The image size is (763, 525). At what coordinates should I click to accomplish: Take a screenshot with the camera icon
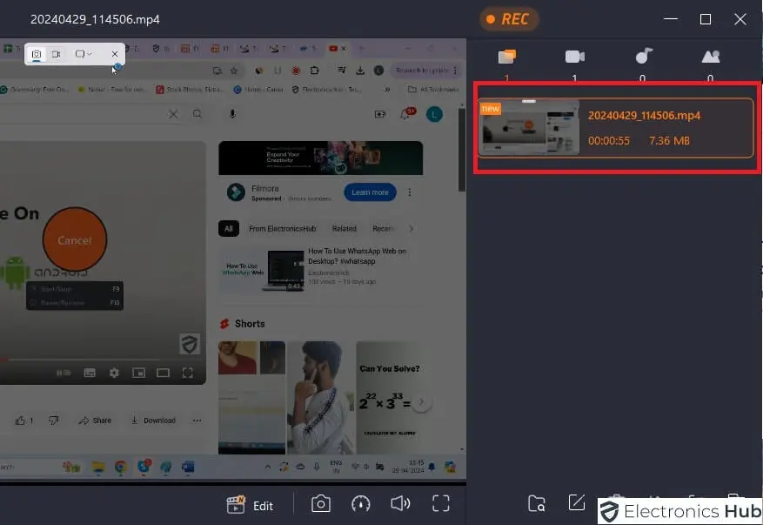(x=321, y=503)
